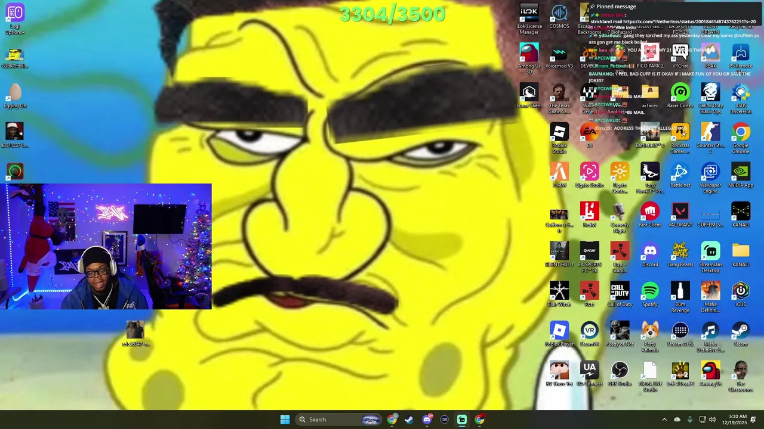Launch Voicemod V3 from the desktop
The height and width of the screenshot is (429, 764).
[x=559, y=57]
